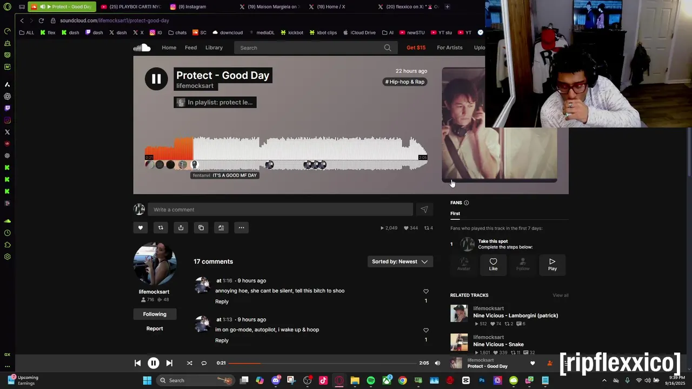Screen dimensions: 692x389
Task: Open the kickbot bookmark
Action: pyautogui.click(x=292, y=32)
